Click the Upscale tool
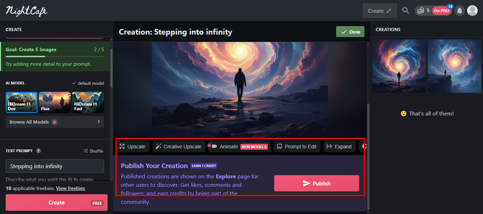Viewport: 483px width, 214px height. point(132,147)
